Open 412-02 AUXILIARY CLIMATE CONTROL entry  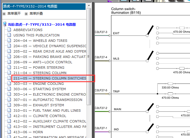50,121
